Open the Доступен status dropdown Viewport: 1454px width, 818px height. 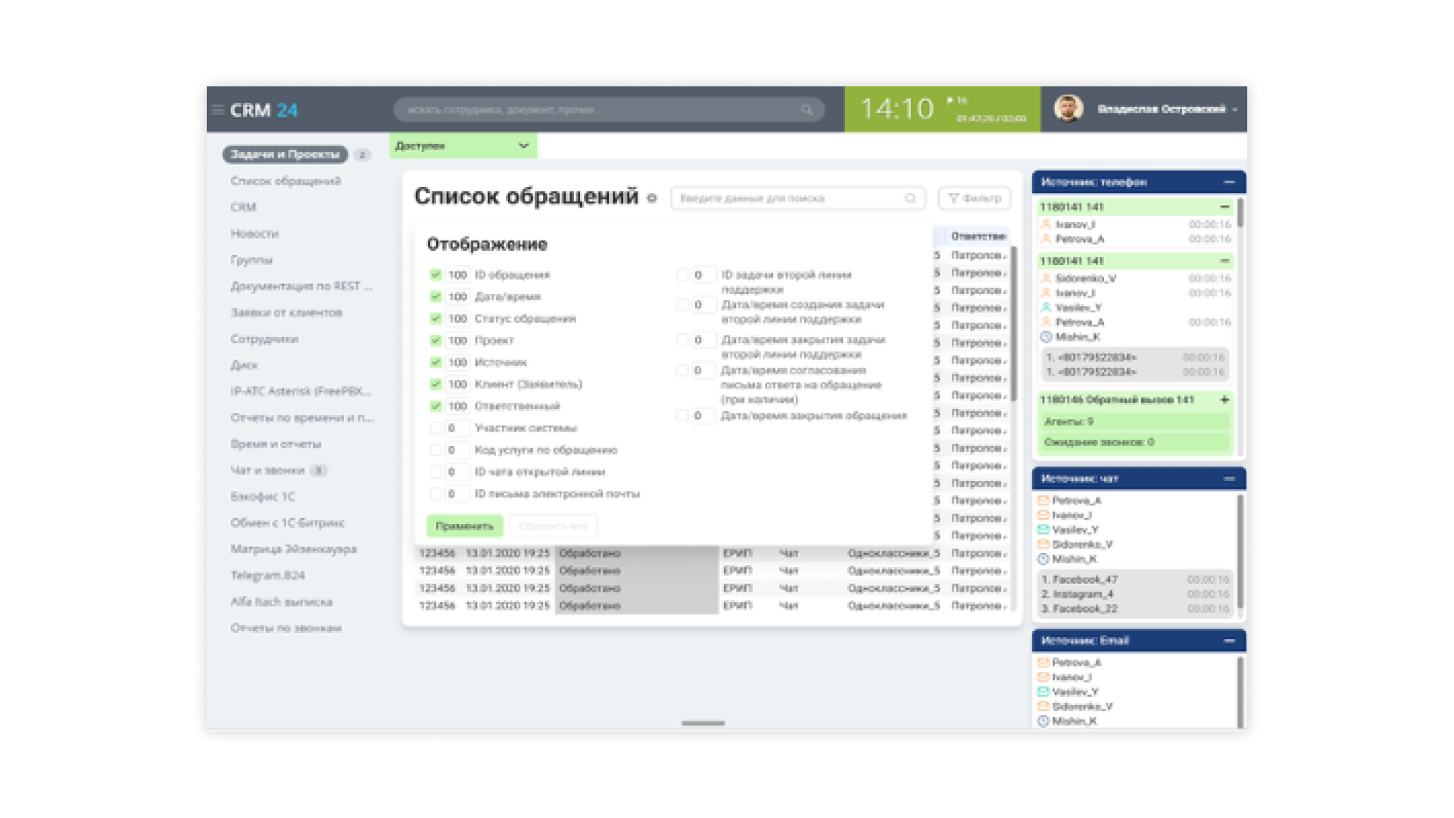click(x=523, y=145)
